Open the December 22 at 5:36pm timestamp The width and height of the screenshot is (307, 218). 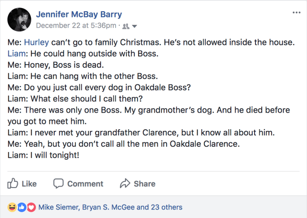pos(76,26)
